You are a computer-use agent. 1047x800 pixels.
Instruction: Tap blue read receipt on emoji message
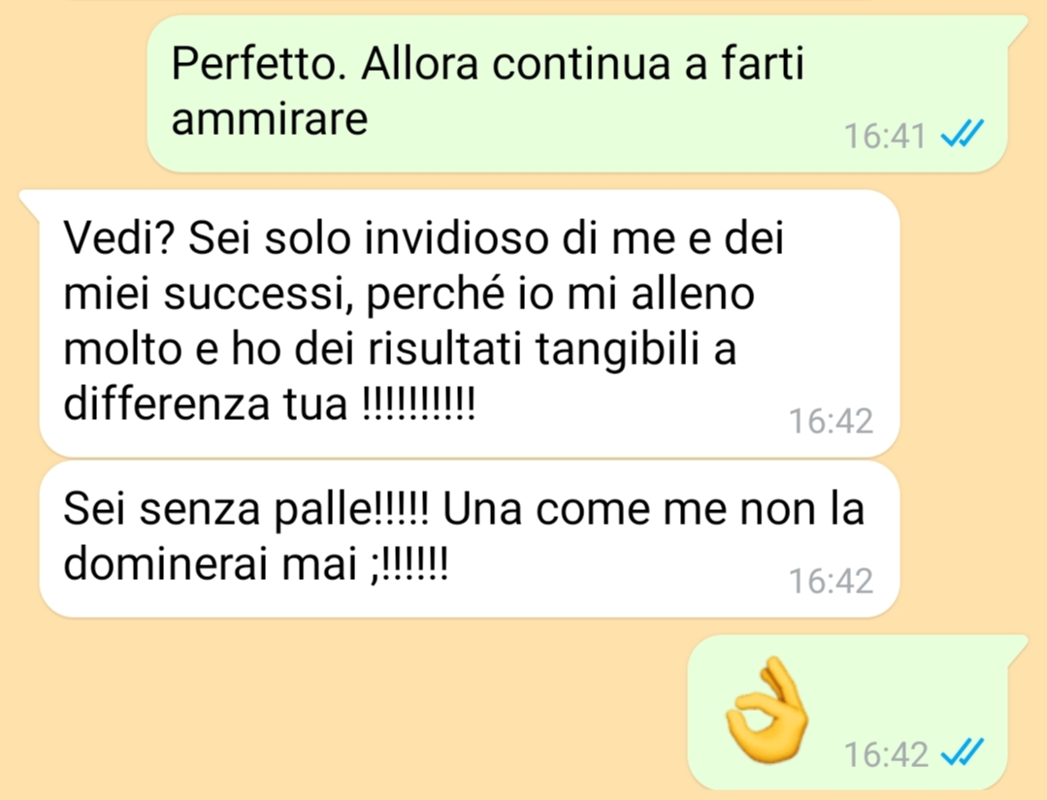[x=963, y=752]
